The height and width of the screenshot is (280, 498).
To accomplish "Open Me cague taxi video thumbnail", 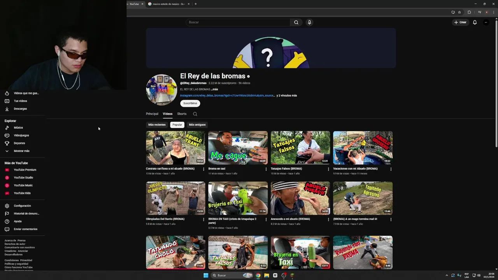I will (x=238, y=148).
